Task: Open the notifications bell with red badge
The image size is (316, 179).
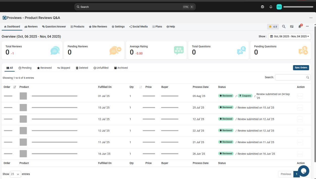Action: pyautogui.click(x=300, y=27)
